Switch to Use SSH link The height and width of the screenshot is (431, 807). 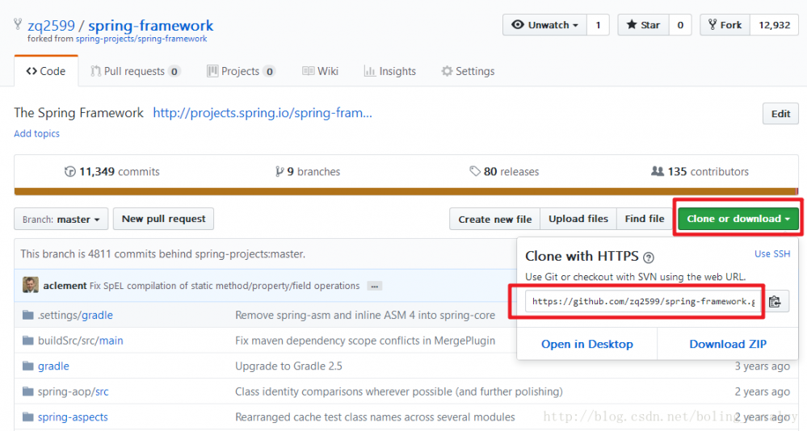772,253
